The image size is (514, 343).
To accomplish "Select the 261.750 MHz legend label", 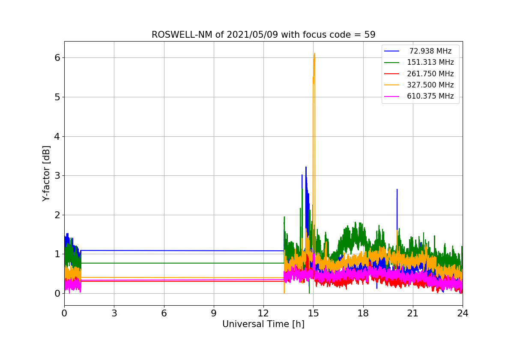I will [430, 74].
